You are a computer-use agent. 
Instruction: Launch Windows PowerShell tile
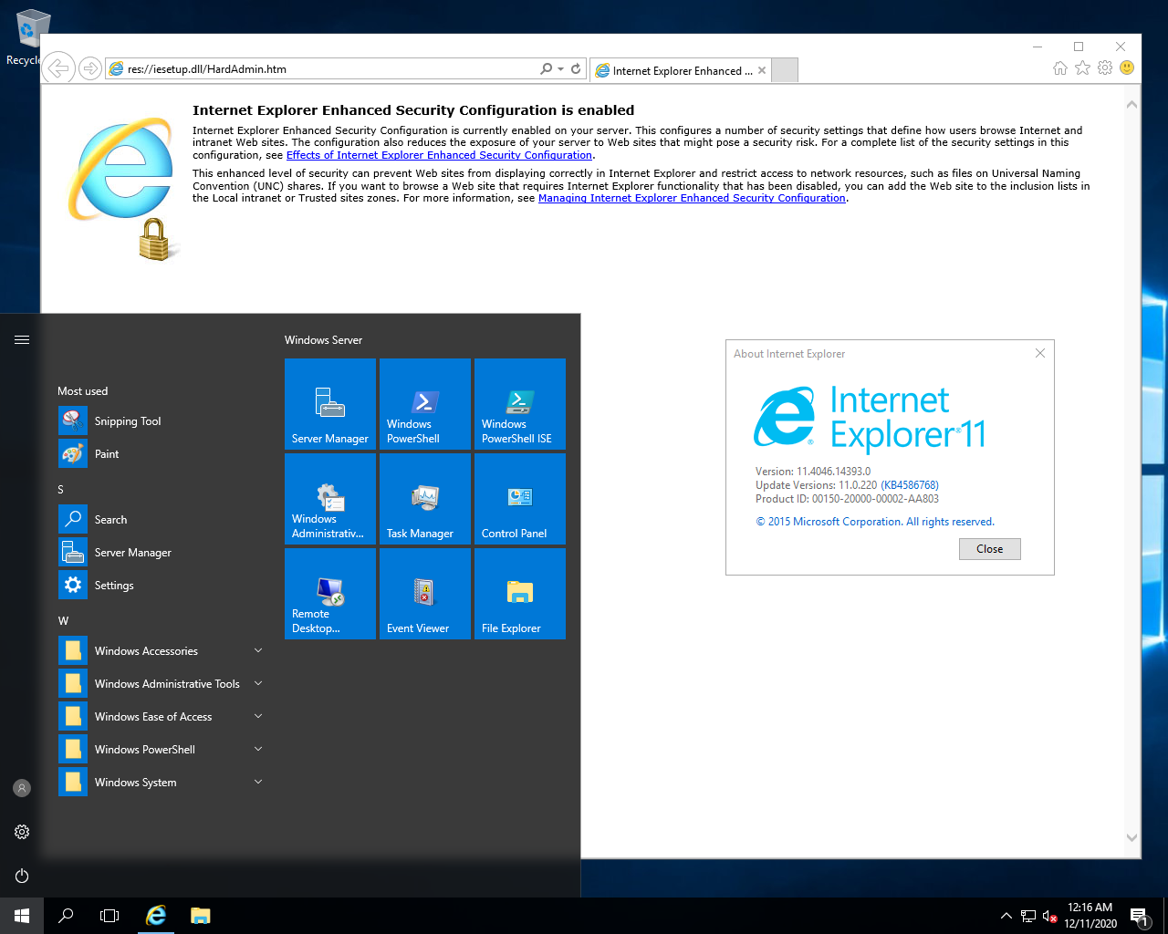425,404
